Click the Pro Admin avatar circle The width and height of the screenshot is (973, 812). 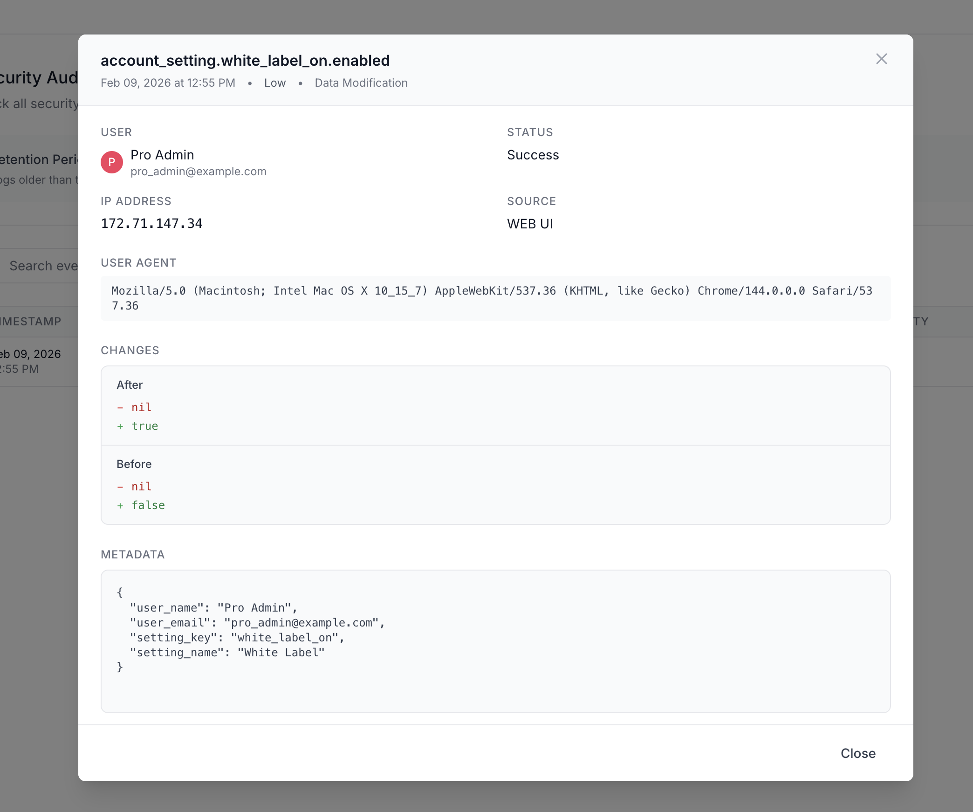[x=112, y=162]
